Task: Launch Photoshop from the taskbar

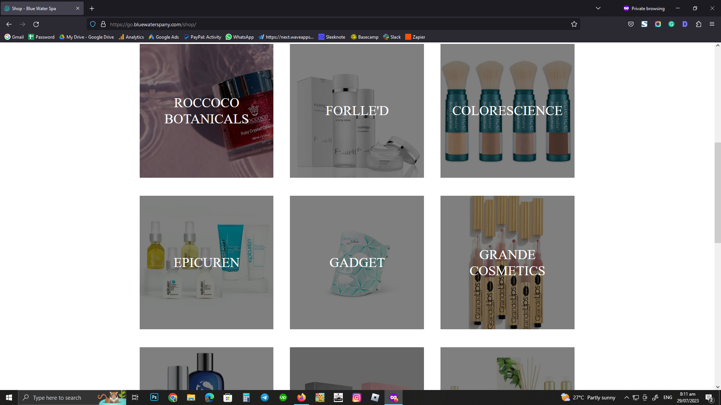Action: point(154,397)
